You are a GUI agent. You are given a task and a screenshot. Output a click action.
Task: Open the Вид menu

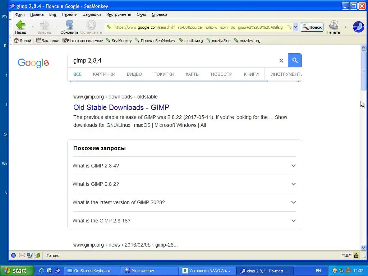coord(52,14)
